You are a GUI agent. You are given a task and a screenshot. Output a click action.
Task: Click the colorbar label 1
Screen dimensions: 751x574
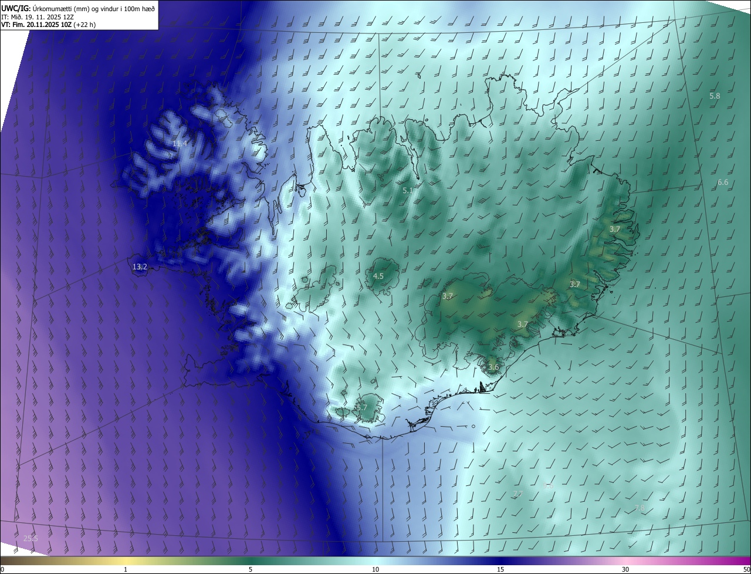click(126, 569)
